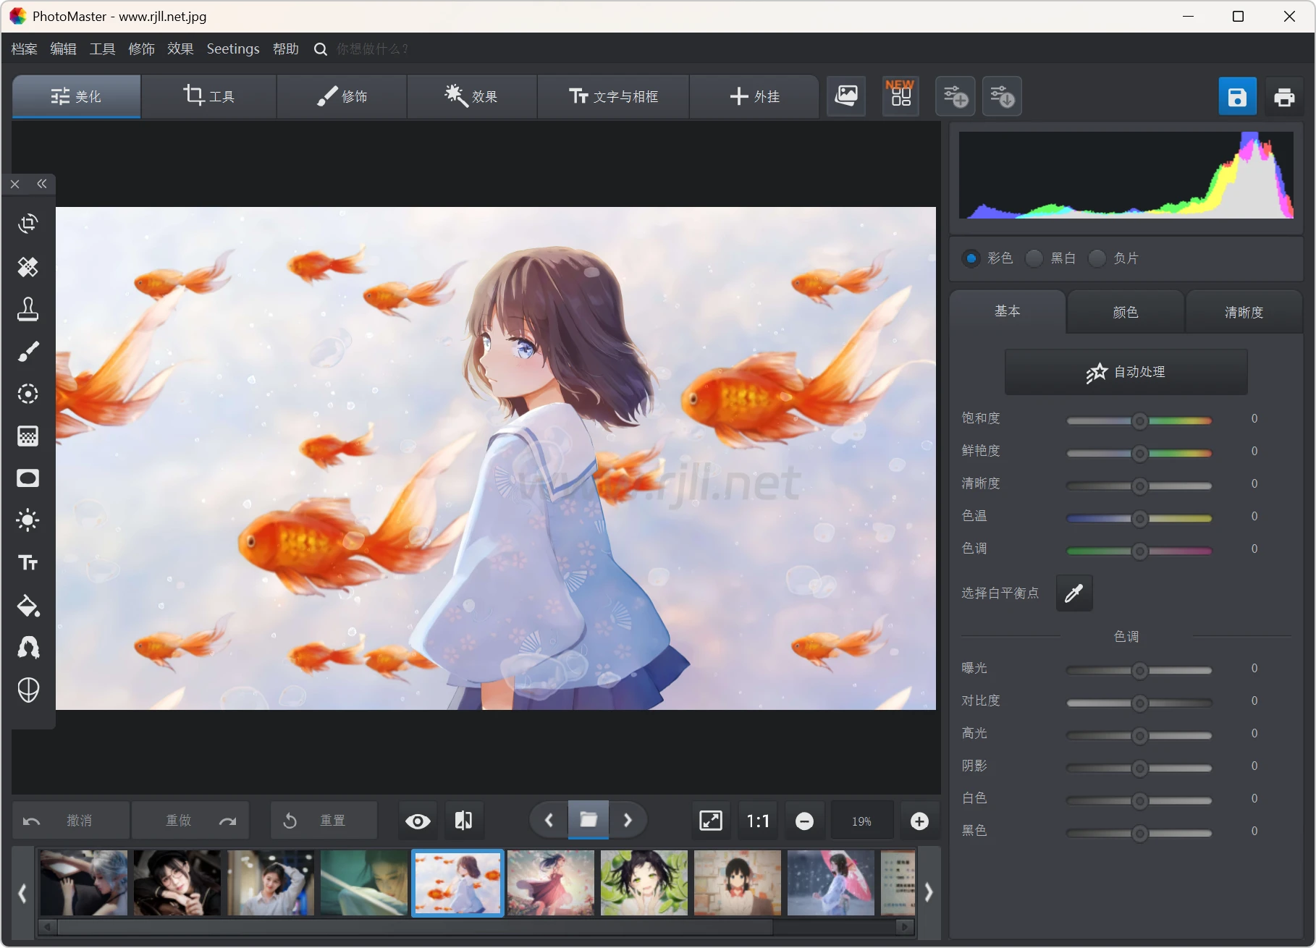Screen dimensions: 1316x948
Task: Click the blue save disk icon
Action: (1237, 96)
